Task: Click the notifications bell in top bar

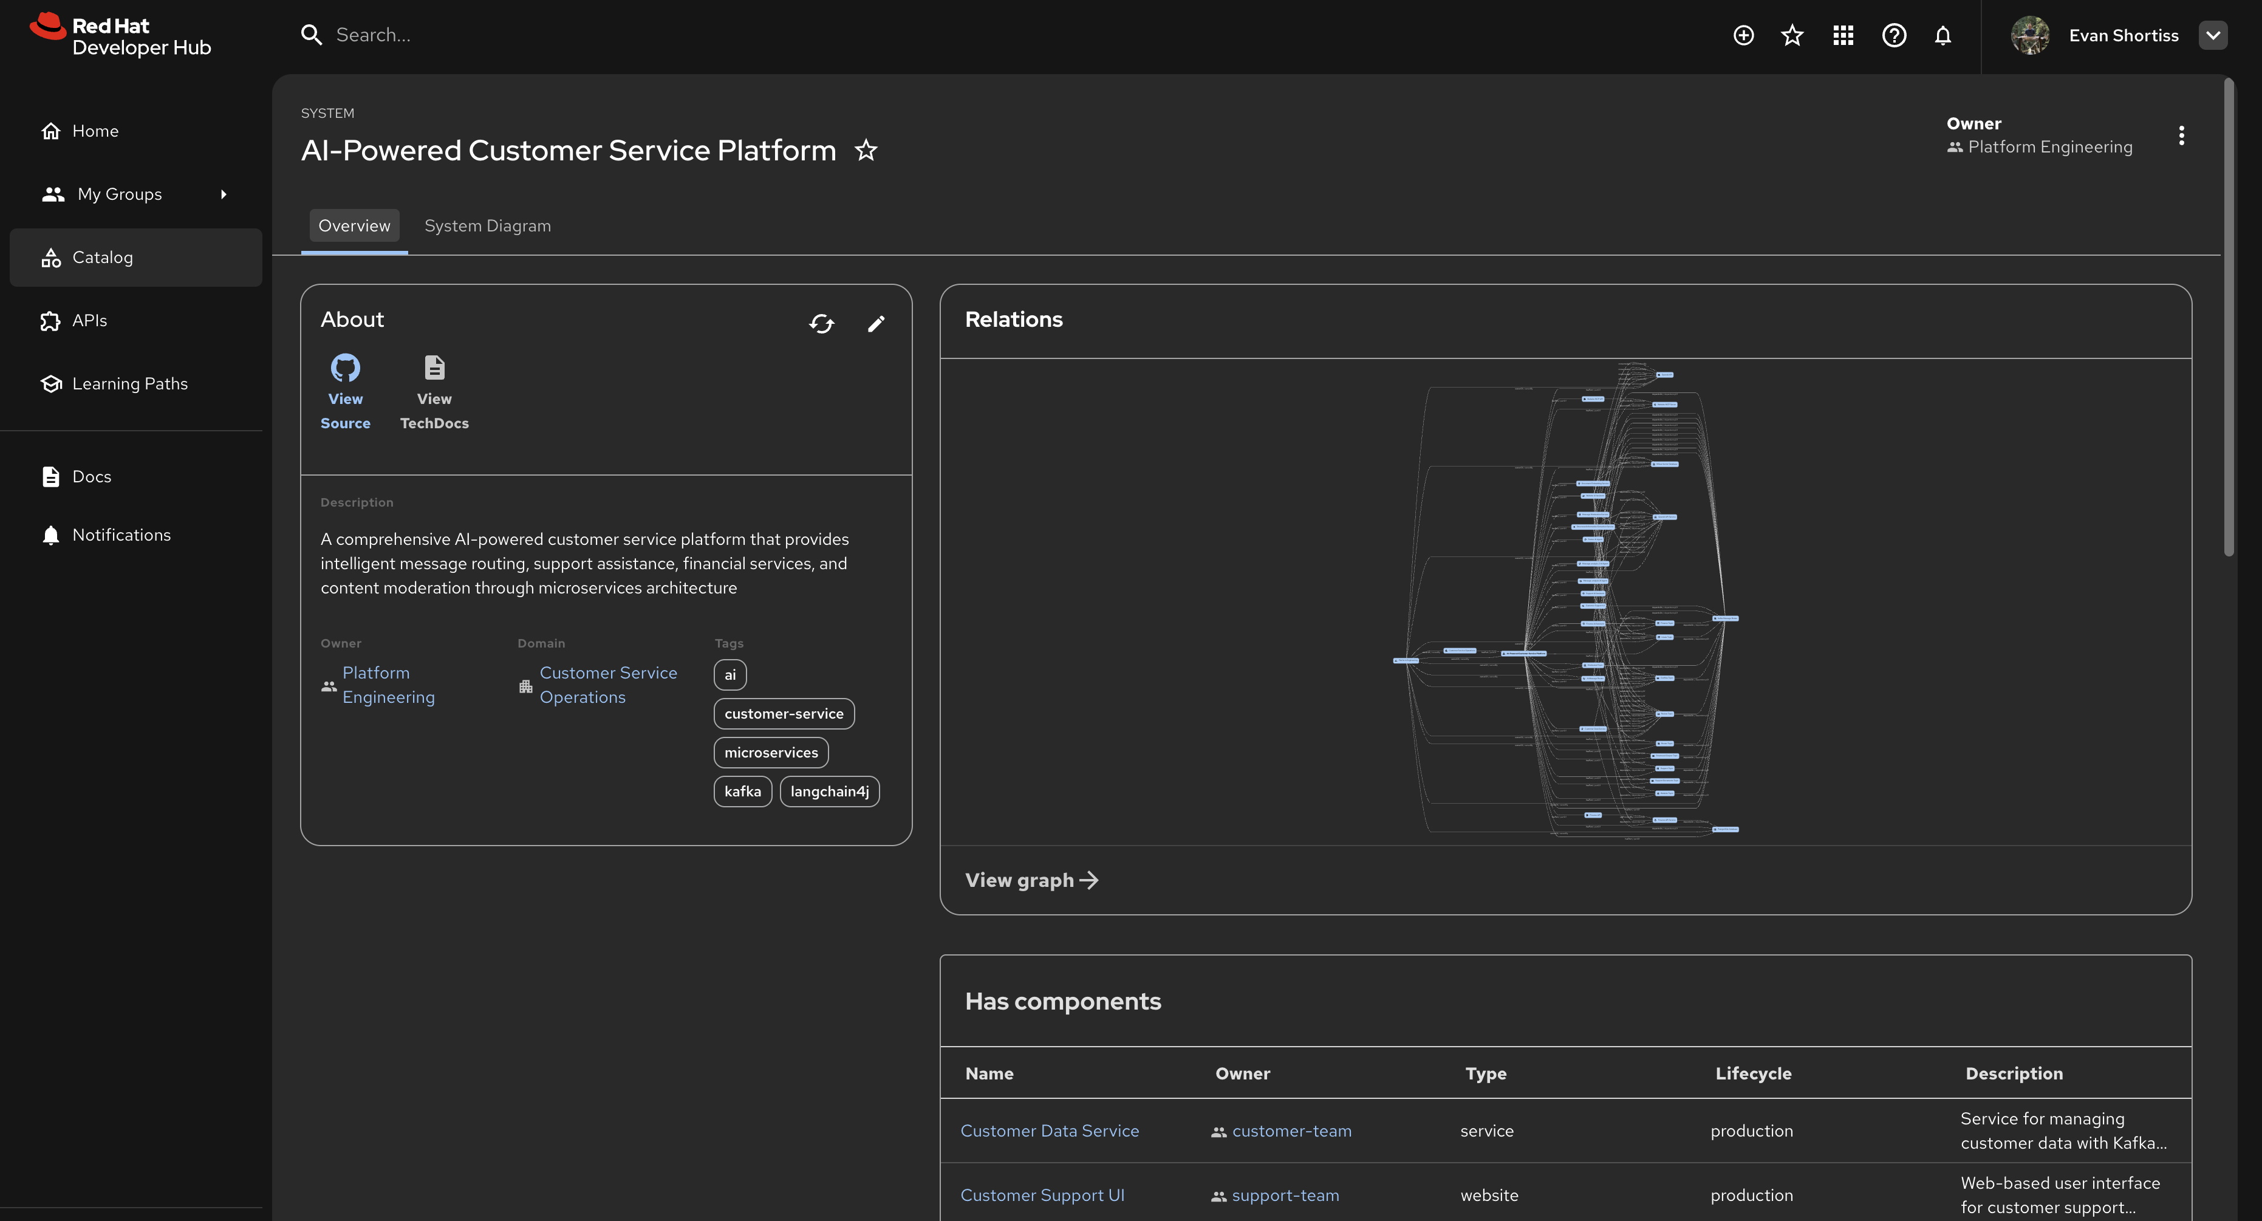Action: 1943,35
